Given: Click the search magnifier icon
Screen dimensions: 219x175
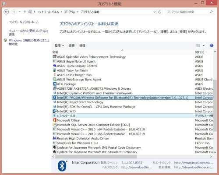Looking at the screenshot, I should pos(211,12).
